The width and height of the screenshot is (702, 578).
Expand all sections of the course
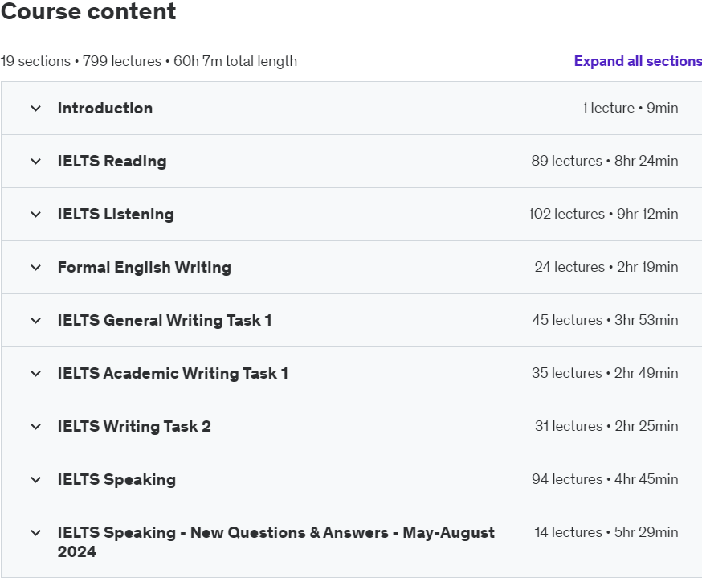(x=637, y=61)
